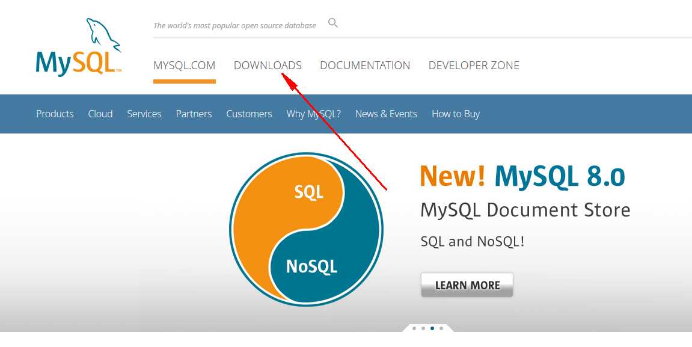Open the Products menu
Screen dimensions: 692x347
(55, 114)
